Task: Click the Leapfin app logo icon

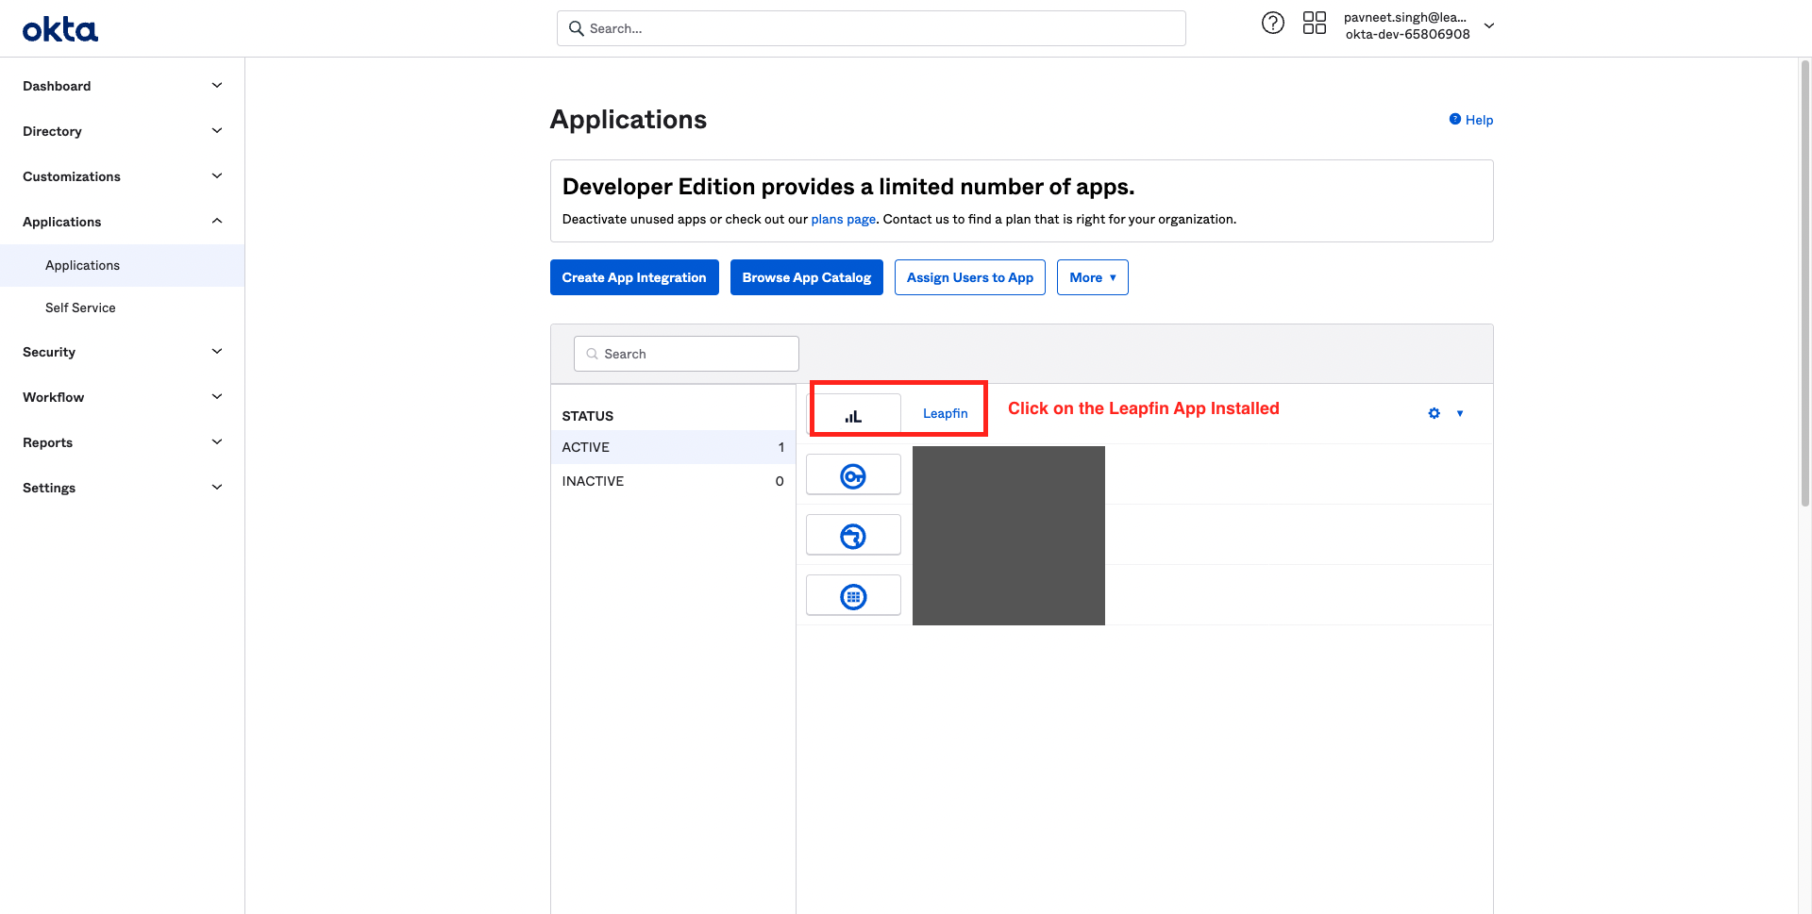Action: pos(853,415)
